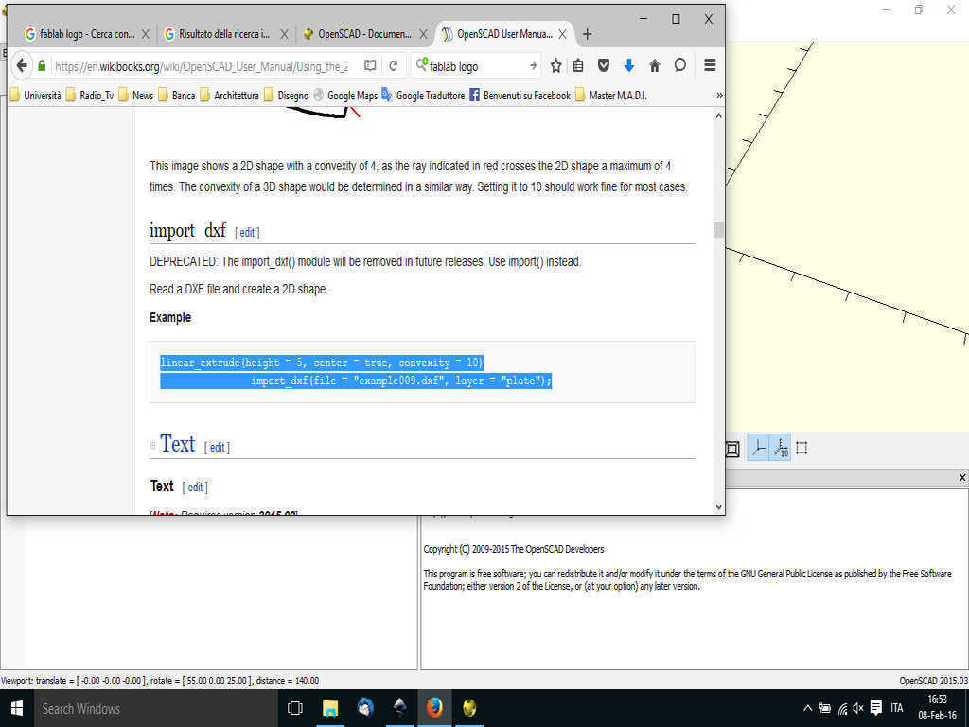Close the 'fablab logo - Cerca con' tab

[x=145, y=35]
